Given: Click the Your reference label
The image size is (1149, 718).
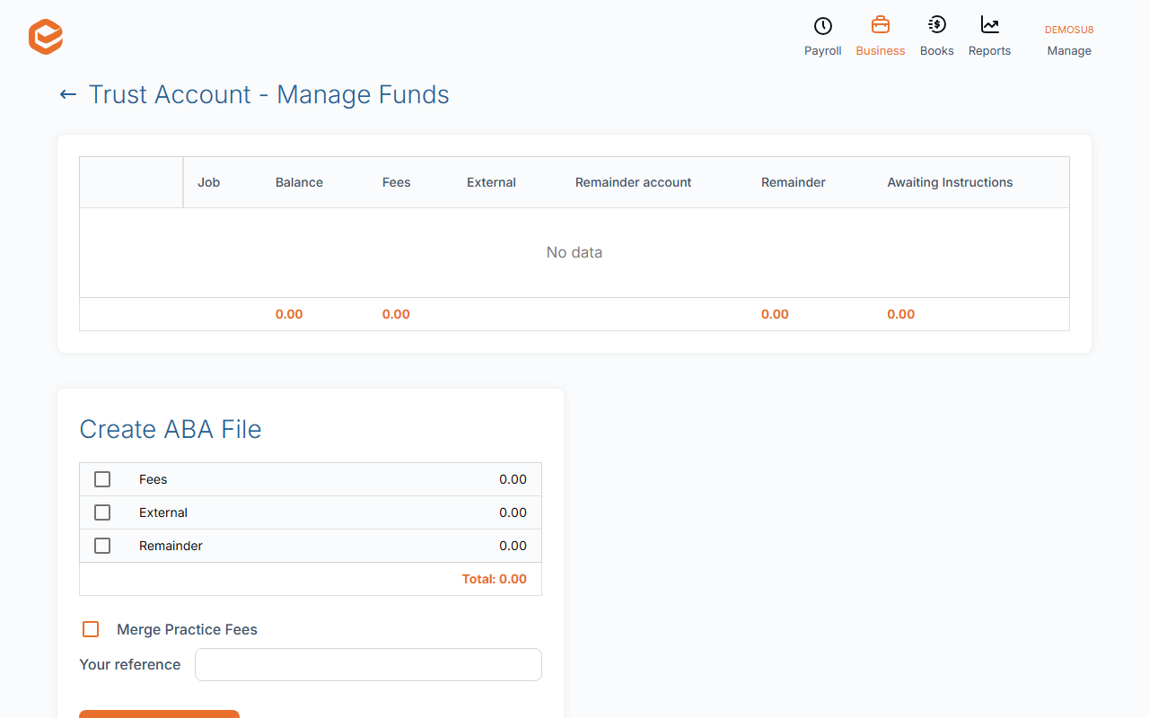Looking at the screenshot, I should click(x=130, y=665).
